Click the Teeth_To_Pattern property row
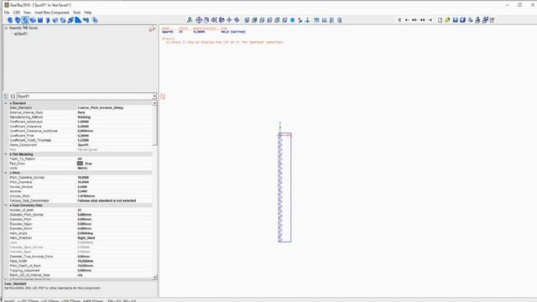This screenshot has height=302, width=537. [81, 159]
